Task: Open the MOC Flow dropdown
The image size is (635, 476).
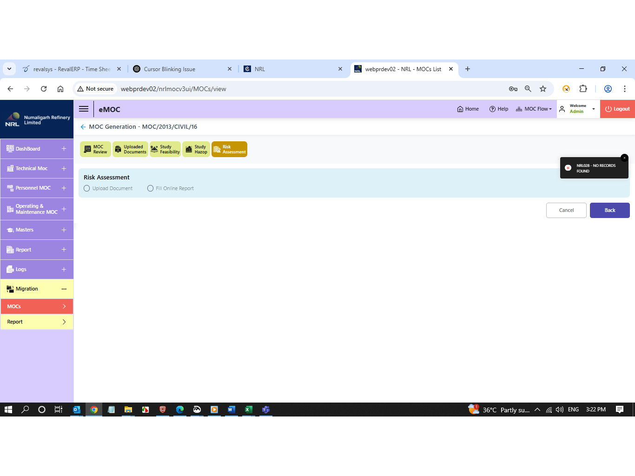Action: (534, 109)
